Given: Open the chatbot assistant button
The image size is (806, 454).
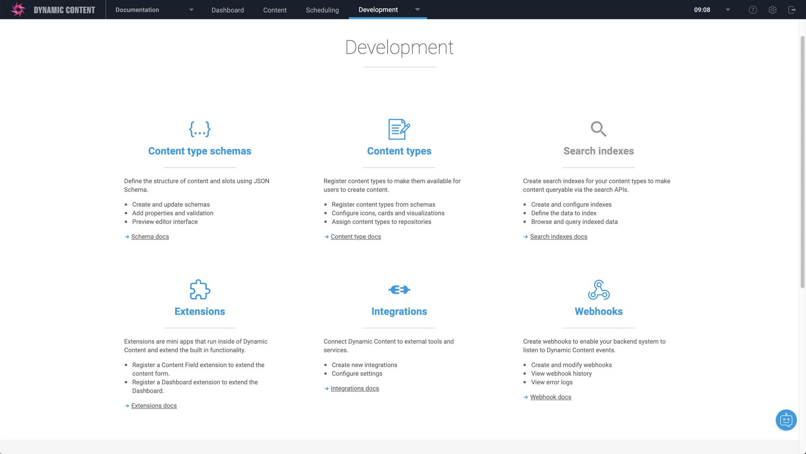Looking at the screenshot, I should tap(785, 420).
